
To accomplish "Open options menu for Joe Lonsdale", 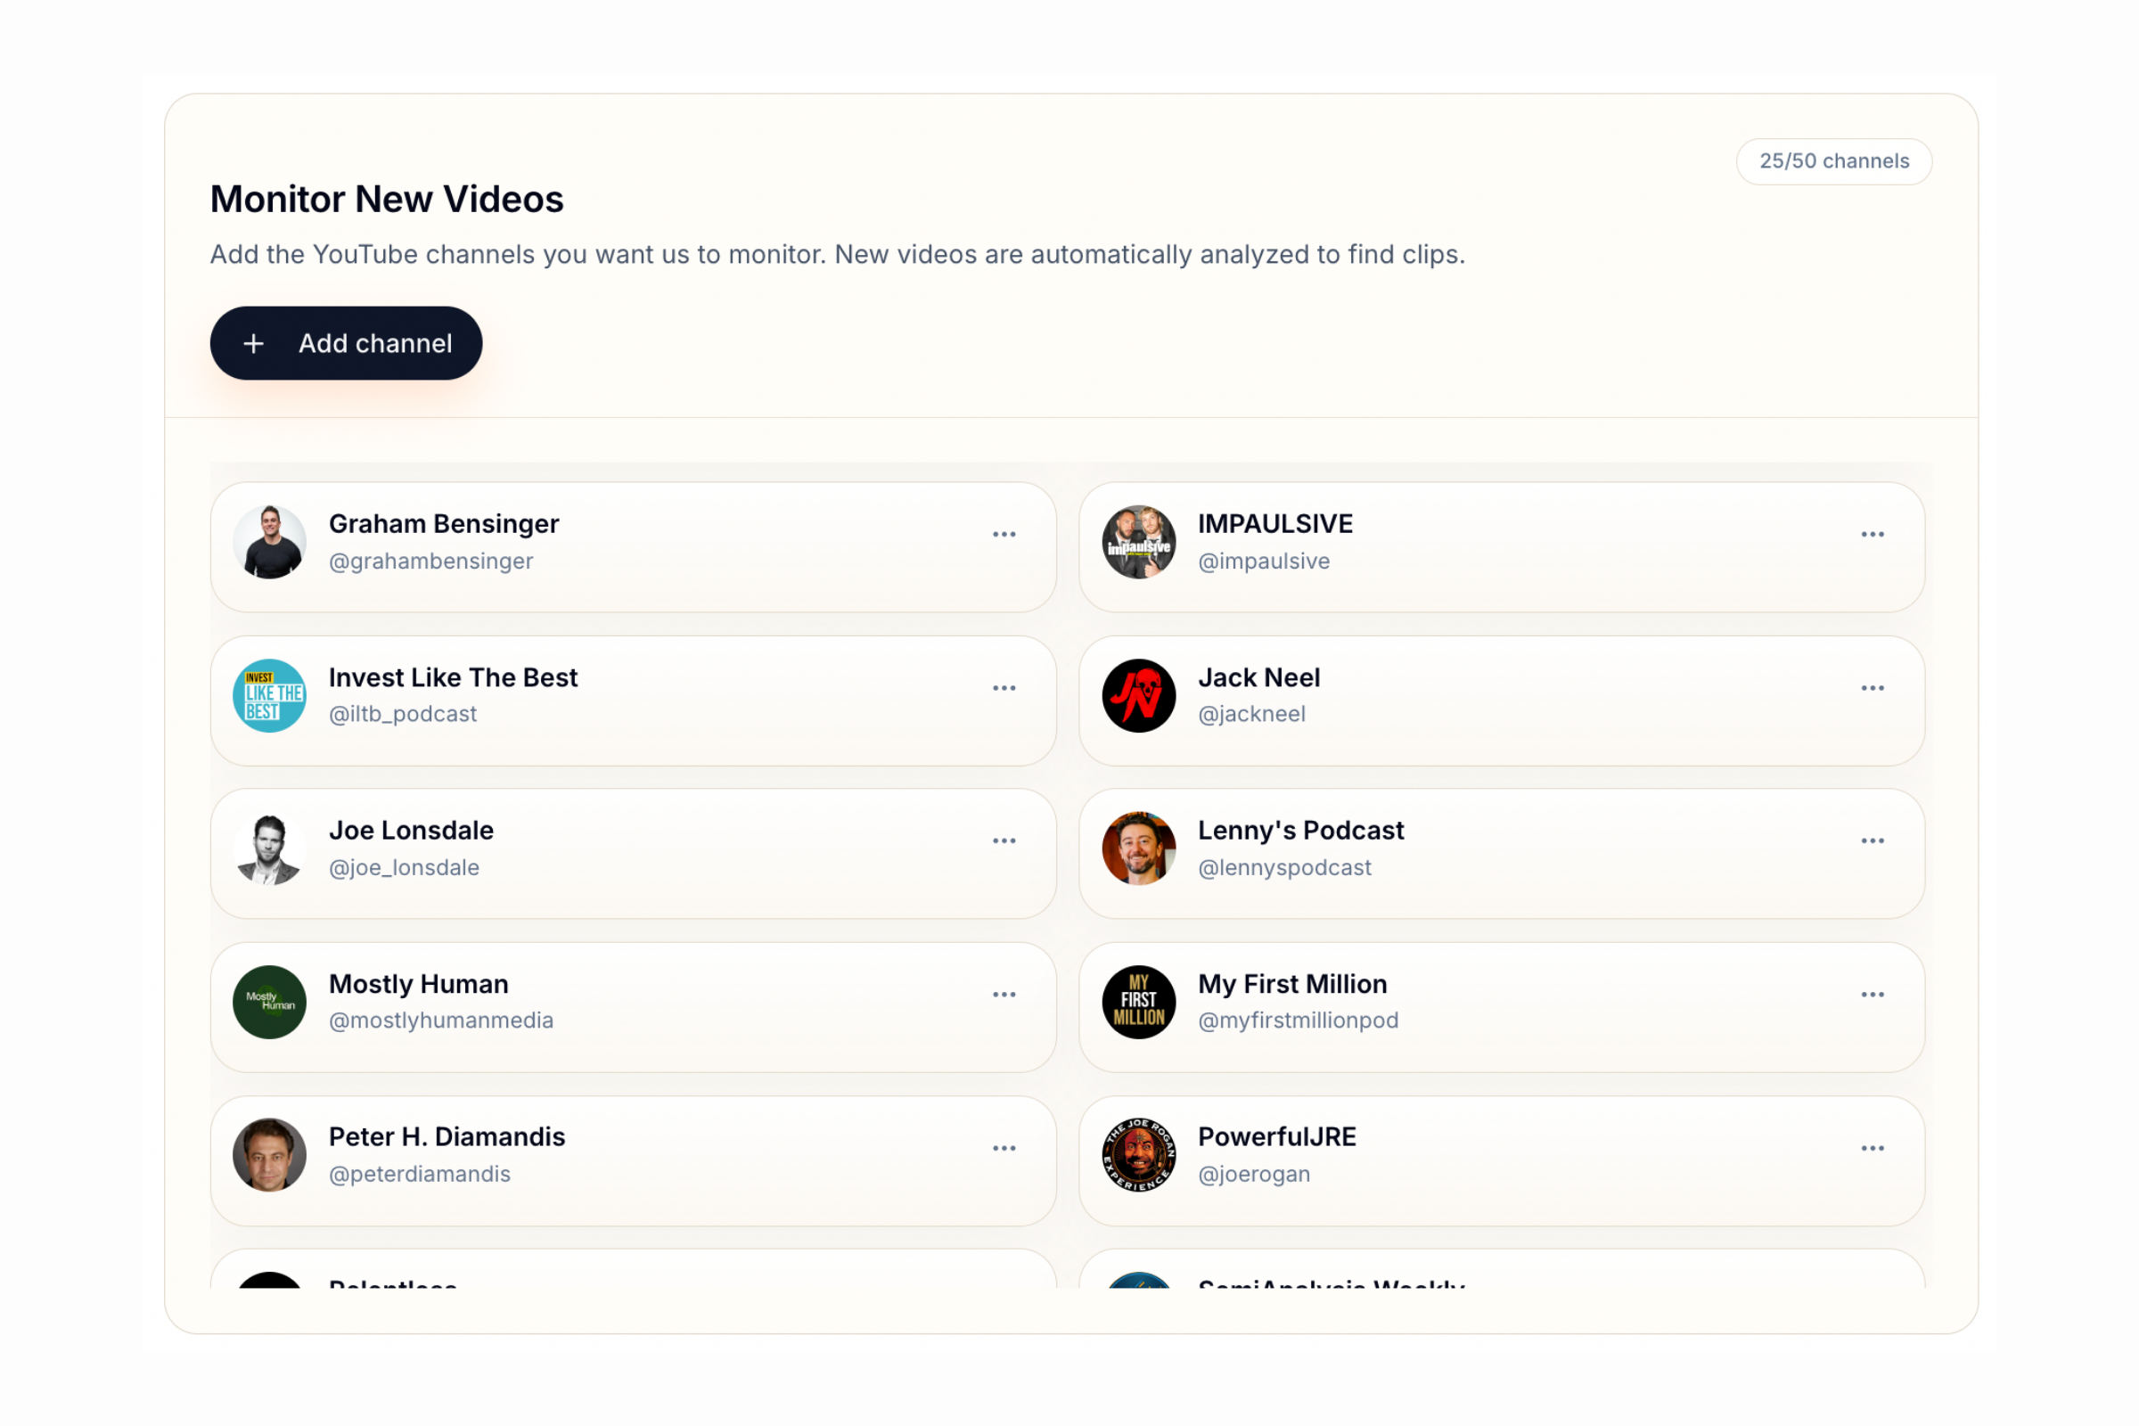I will point(1004,841).
